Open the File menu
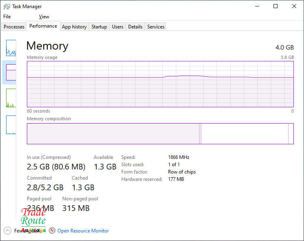This screenshot has width=304, height=241. tap(7, 17)
